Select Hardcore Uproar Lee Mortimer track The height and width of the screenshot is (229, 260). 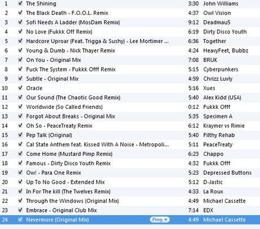pyautogui.click(x=130, y=41)
